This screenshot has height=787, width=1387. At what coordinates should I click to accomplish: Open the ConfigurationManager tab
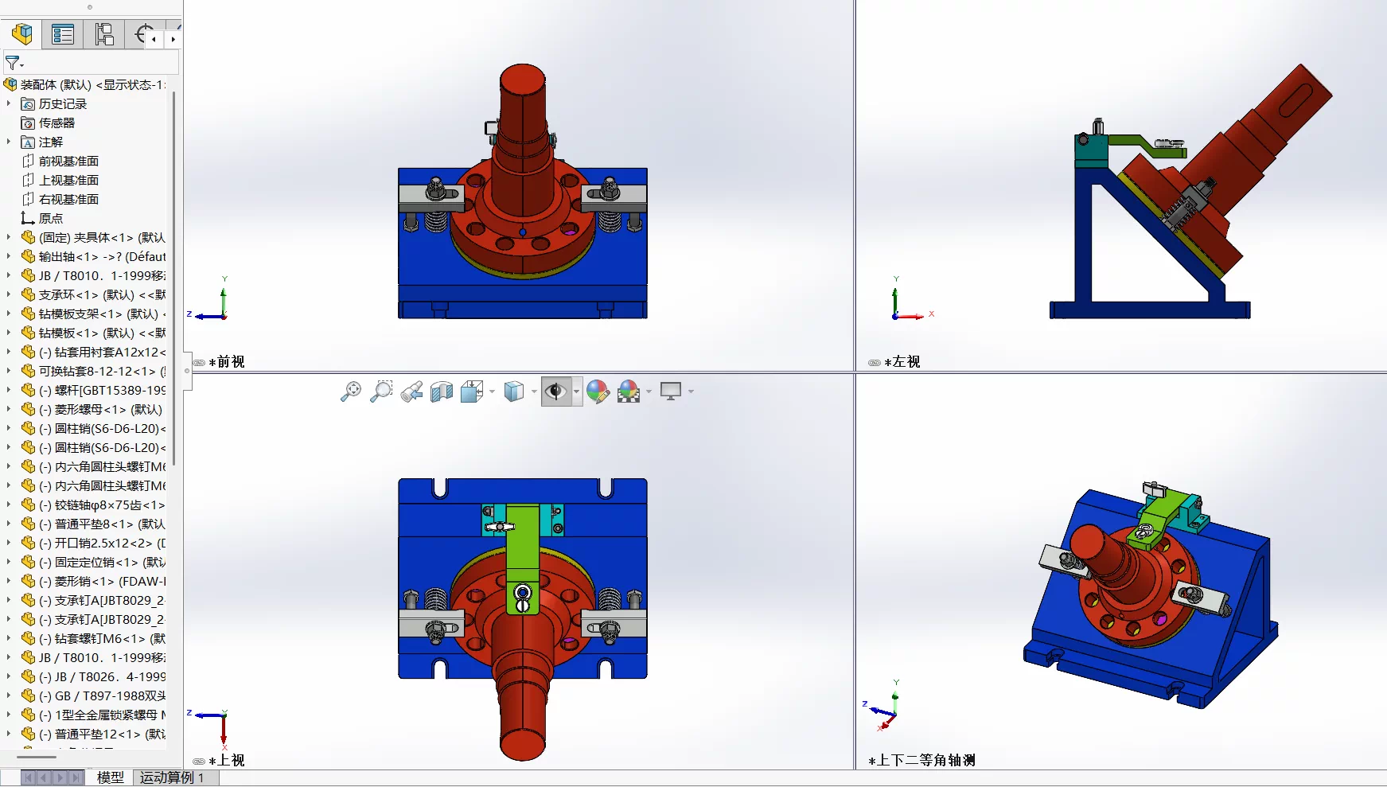click(x=103, y=34)
